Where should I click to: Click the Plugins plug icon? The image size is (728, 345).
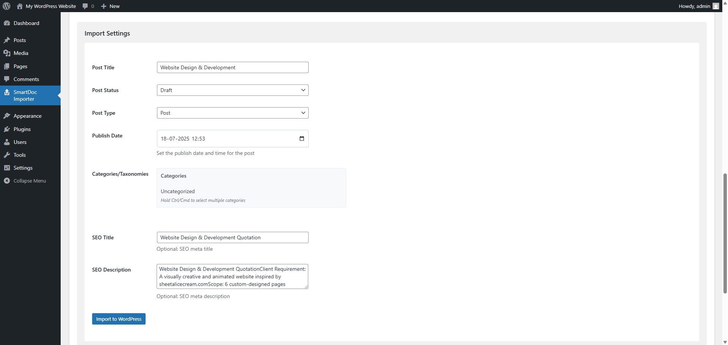point(7,129)
